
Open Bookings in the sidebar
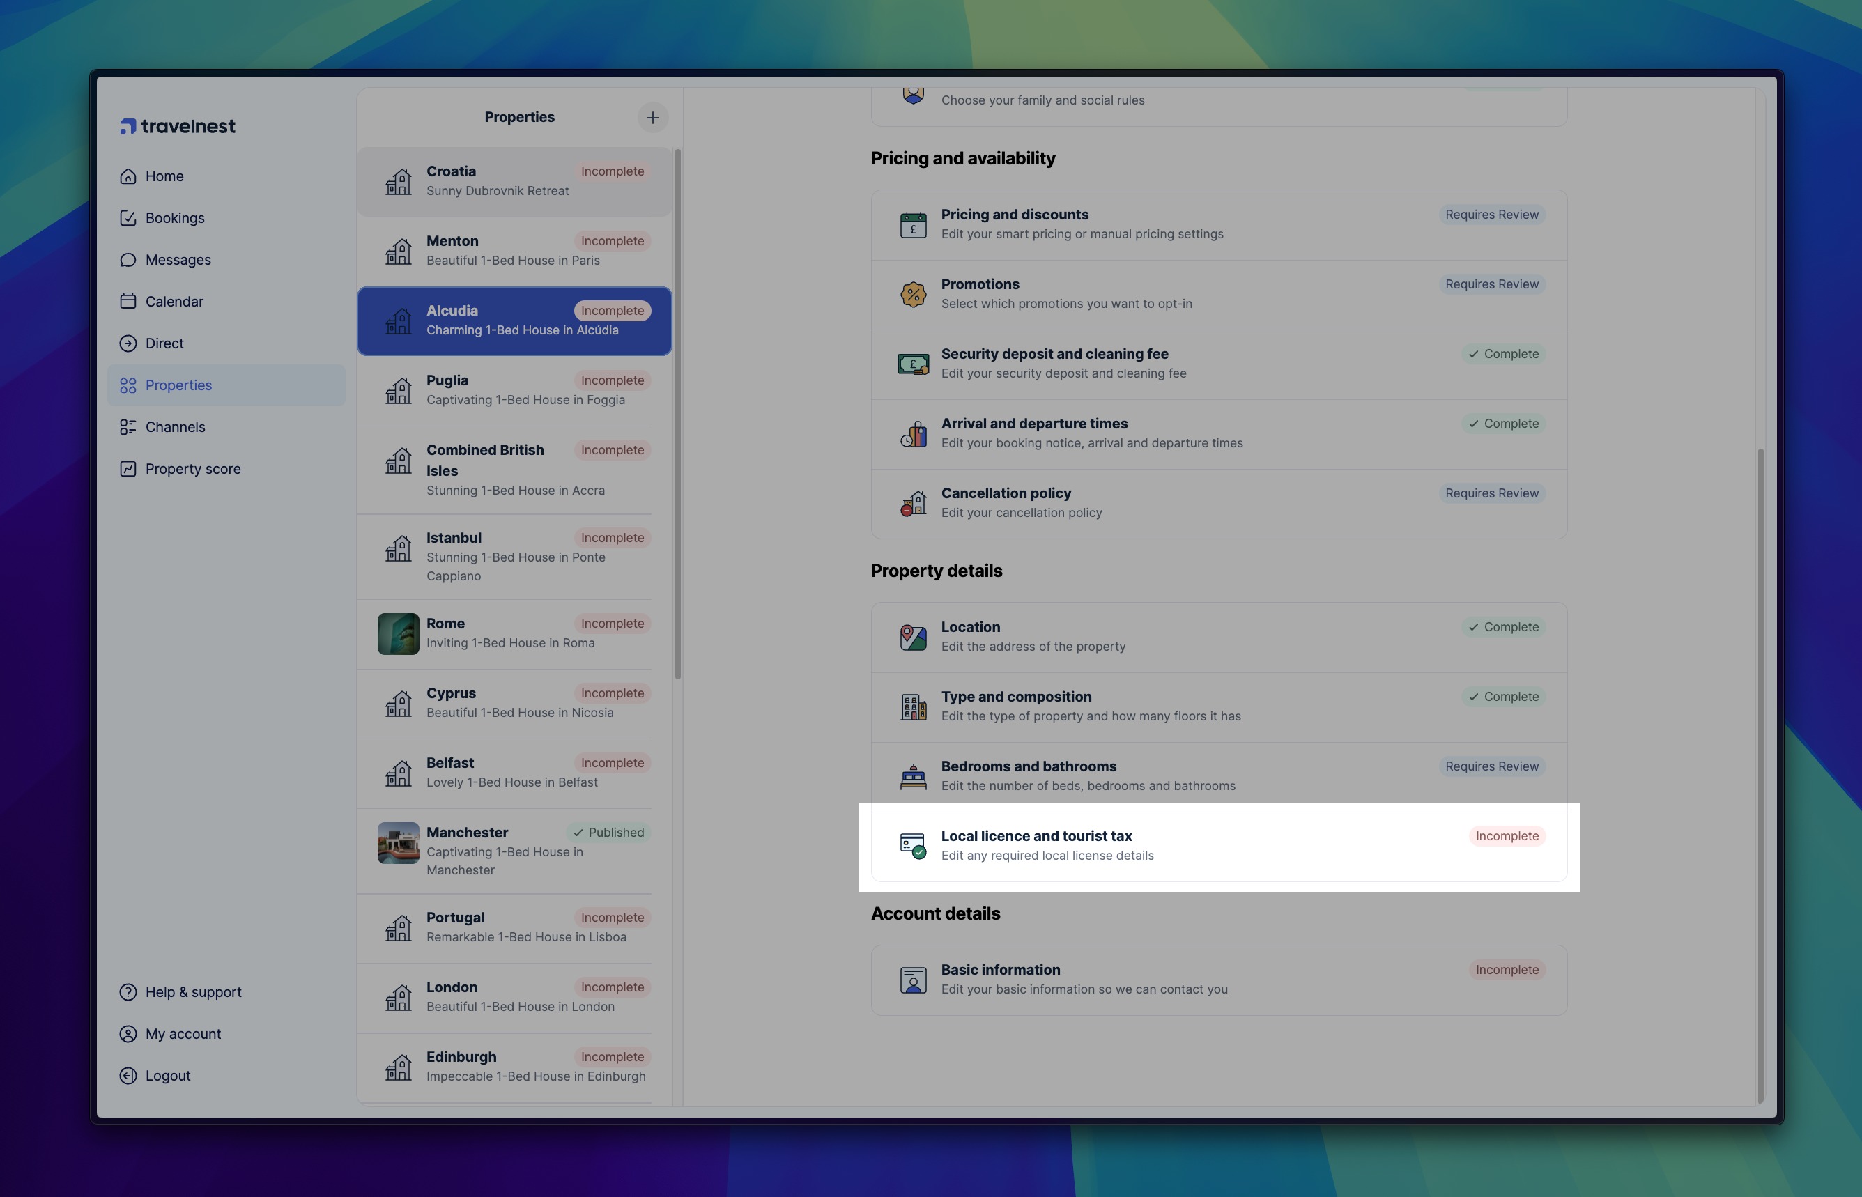pyautogui.click(x=174, y=218)
